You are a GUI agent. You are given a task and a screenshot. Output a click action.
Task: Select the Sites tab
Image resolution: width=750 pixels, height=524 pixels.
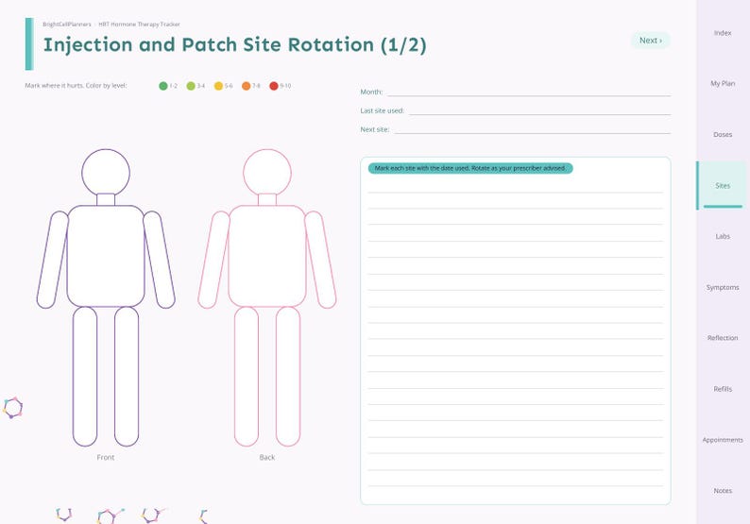tap(723, 185)
